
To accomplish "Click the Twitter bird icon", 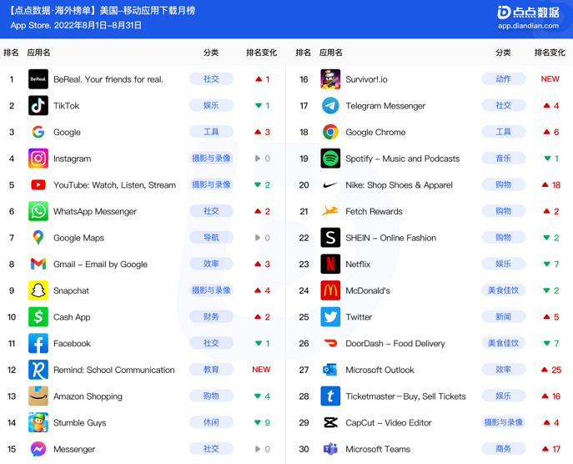I will 330,317.
